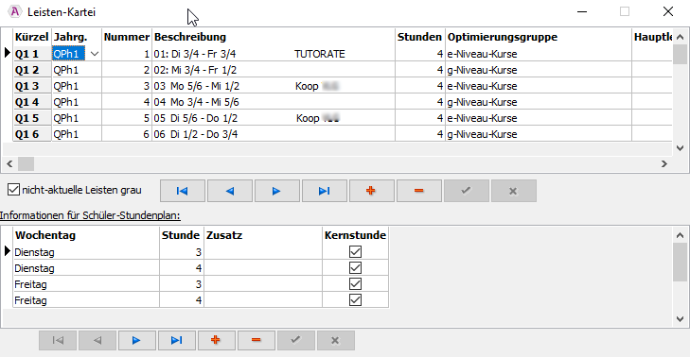
Task: Toggle Kernstunde for Freitag Stunde 4
Action: [x=355, y=300]
